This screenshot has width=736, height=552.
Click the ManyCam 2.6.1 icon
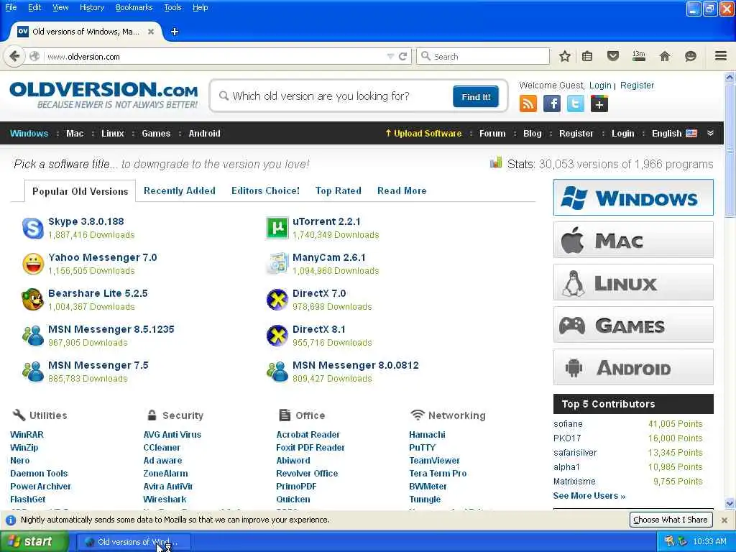(277, 264)
